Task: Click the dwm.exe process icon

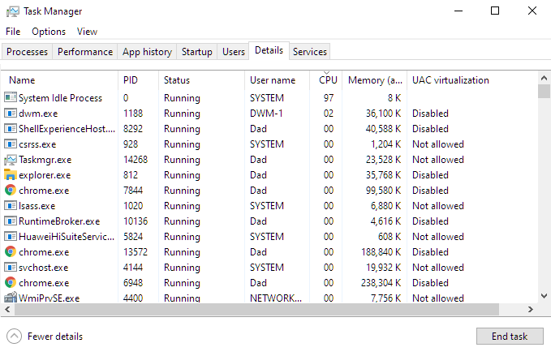Action: tap(11, 114)
